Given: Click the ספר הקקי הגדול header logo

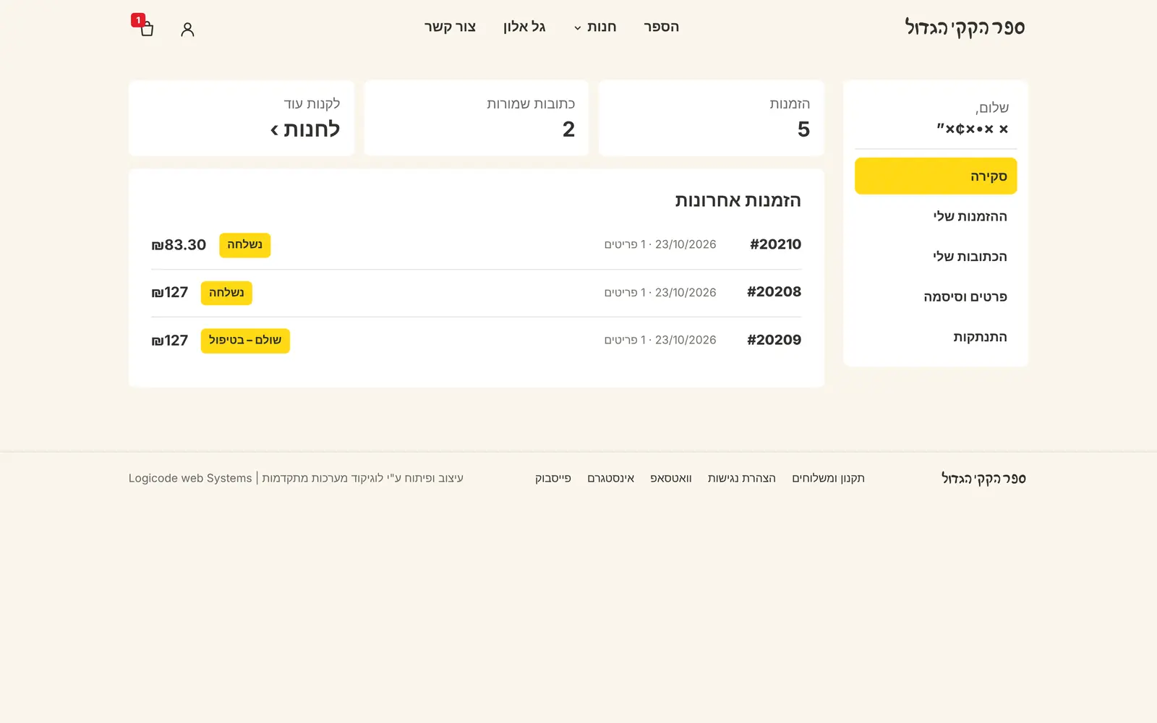Looking at the screenshot, I should point(965,27).
